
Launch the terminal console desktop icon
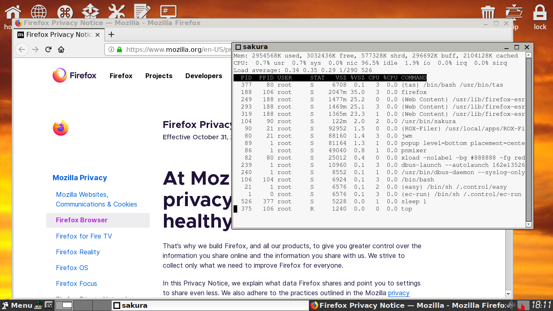(x=168, y=11)
